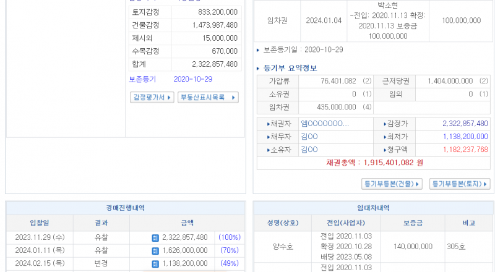Click the 가압류 value 76,401,082
495x272 pixels.
tap(338, 81)
